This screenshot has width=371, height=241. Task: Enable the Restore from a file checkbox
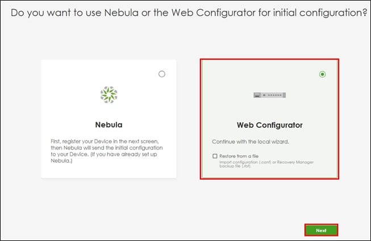click(215, 156)
